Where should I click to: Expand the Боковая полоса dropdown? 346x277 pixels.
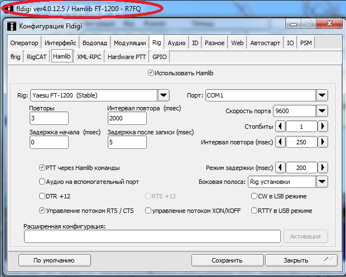point(322,182)
